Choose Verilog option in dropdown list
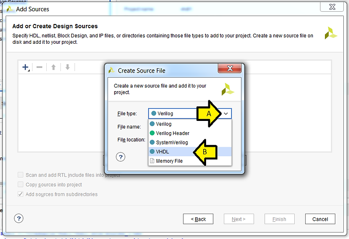Screen dimensions: 349x239 (x=164, y=124)
